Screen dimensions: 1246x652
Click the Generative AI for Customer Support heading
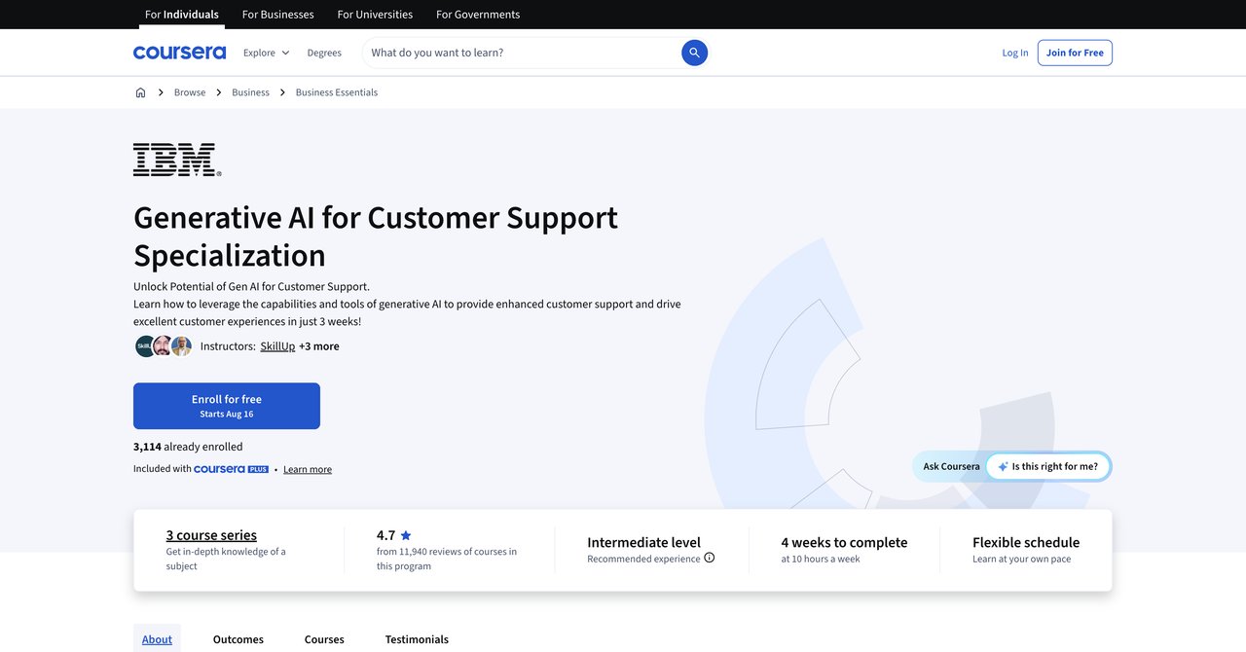376,235
